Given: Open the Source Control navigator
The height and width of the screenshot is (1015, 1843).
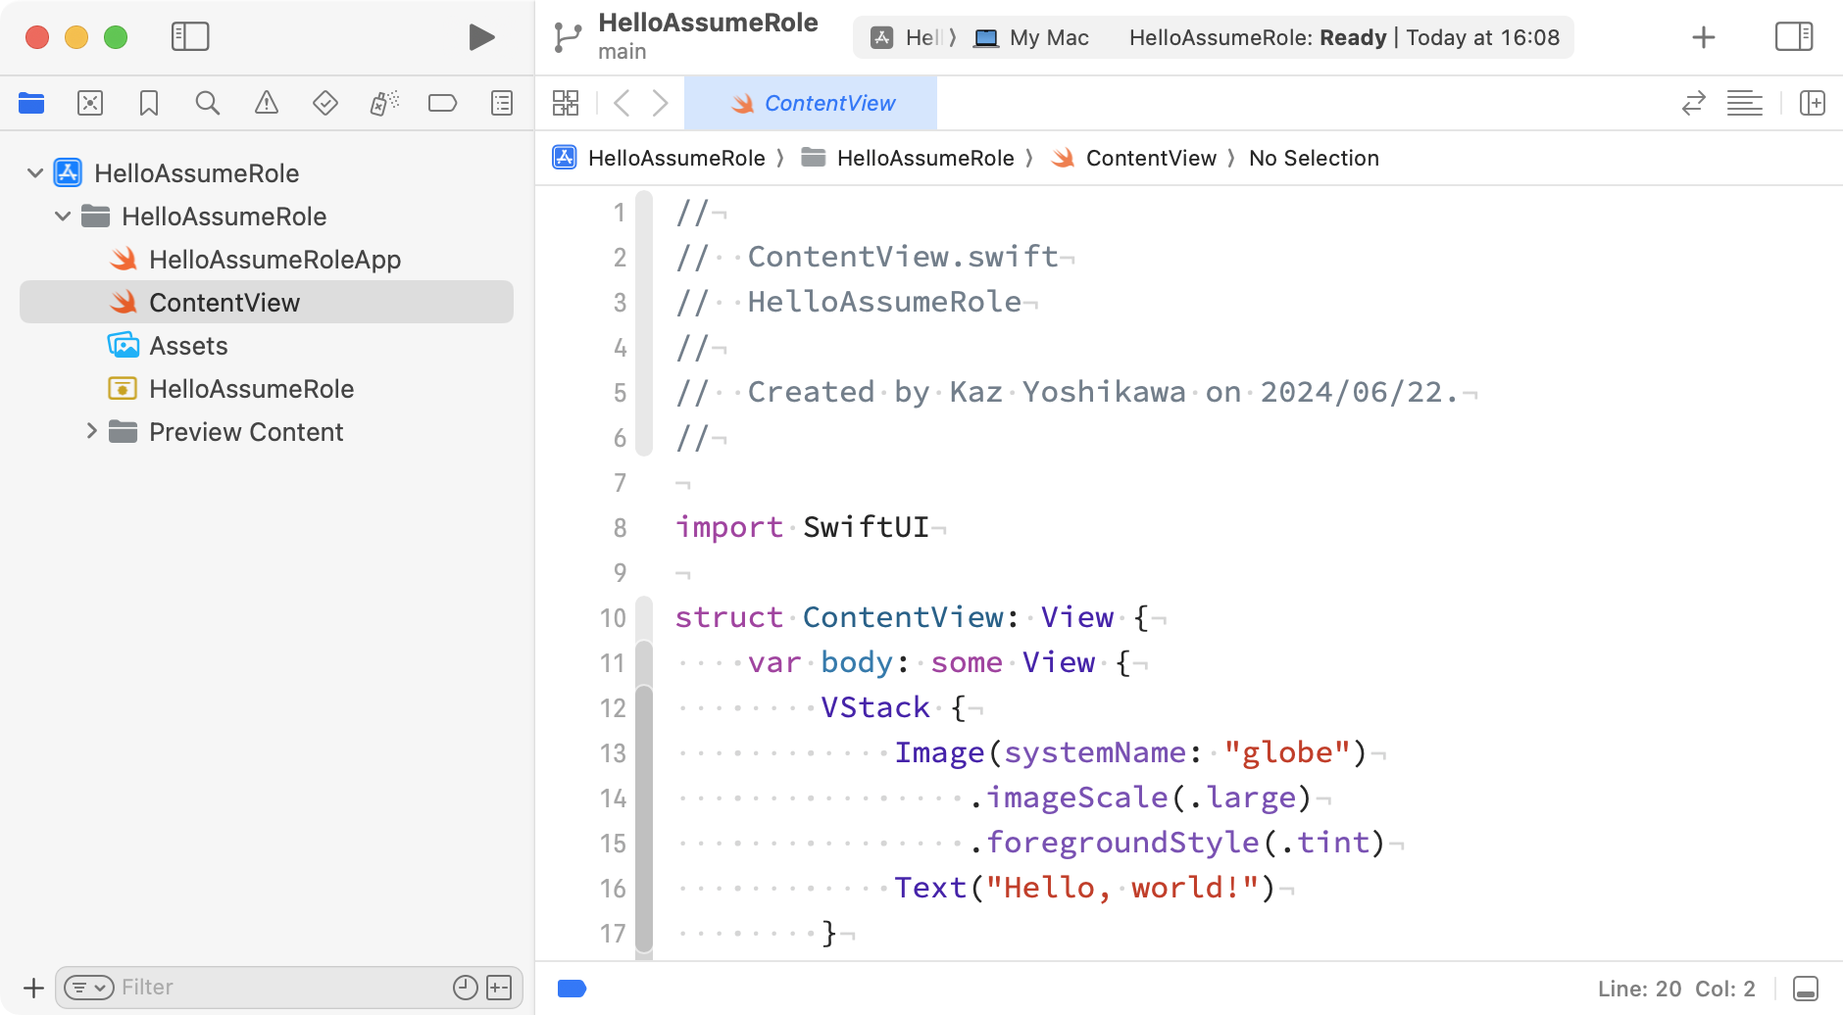Looking at the screenshot, I should tap(90, 103).
